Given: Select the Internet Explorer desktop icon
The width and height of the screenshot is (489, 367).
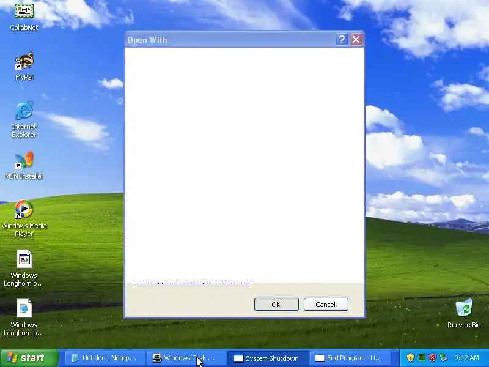Looking at the screenshot, I should coord(24,110).
